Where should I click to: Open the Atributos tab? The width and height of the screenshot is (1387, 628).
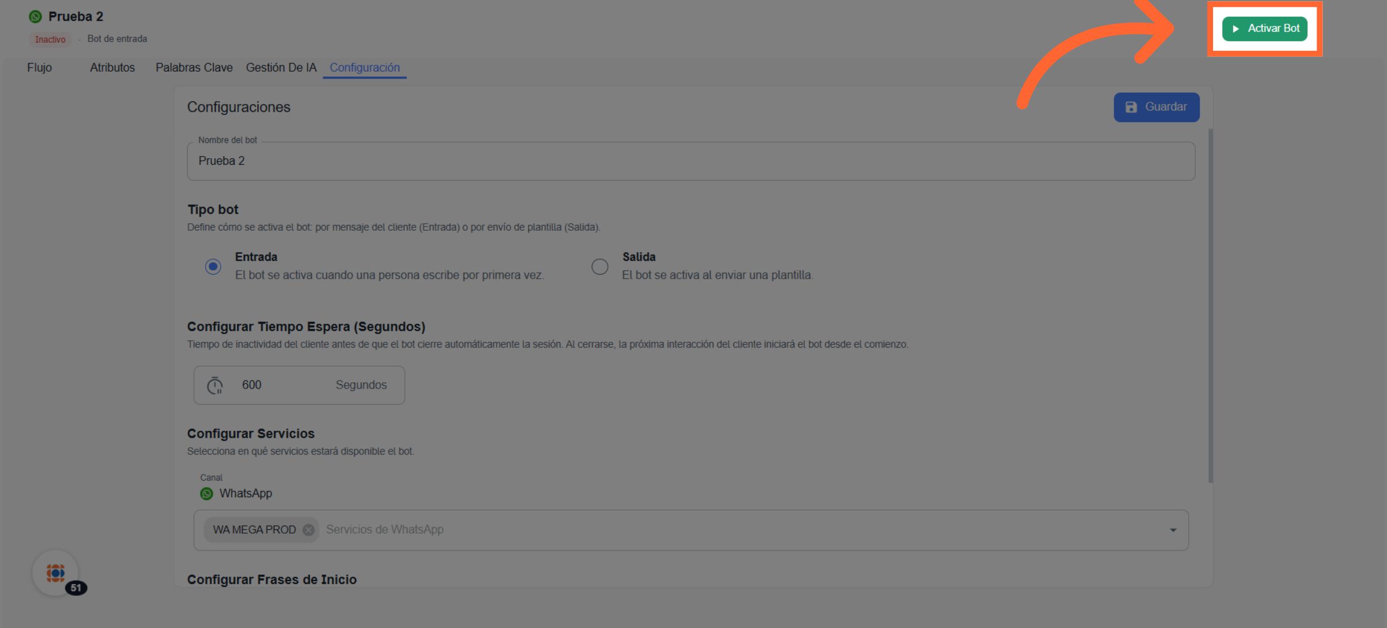pos(112,68)
